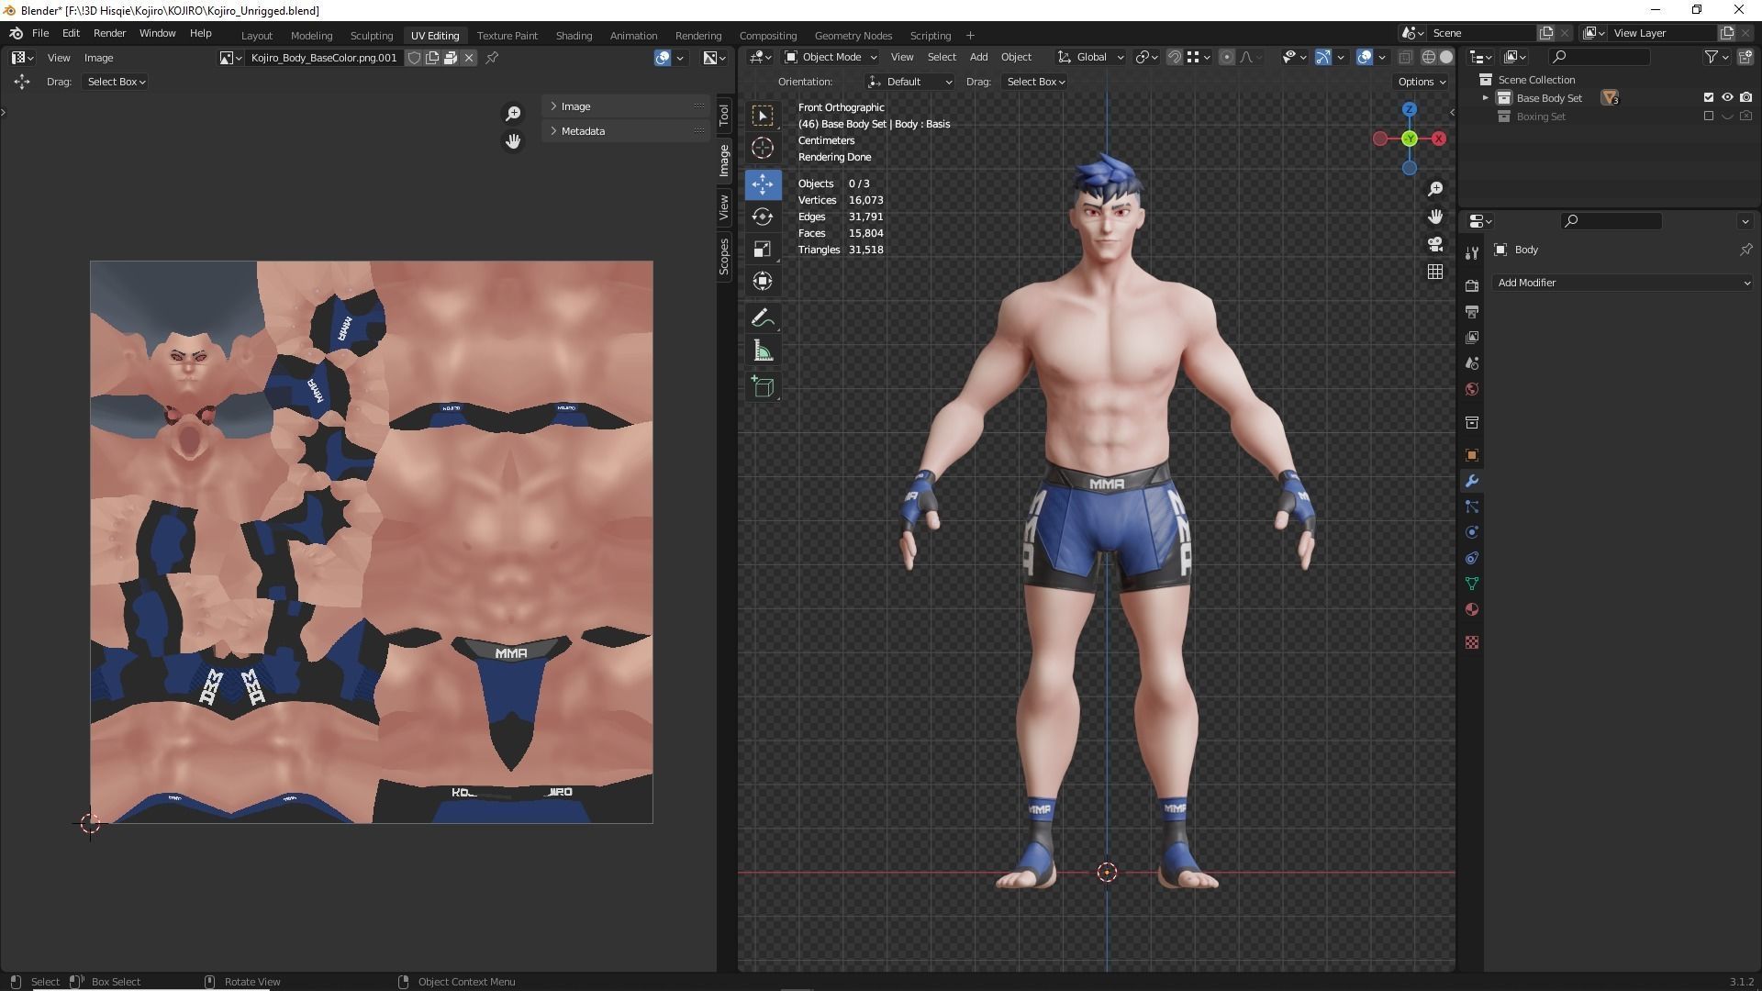
Task: Switch to Texture Paint workspace tab
Action: [x=507, y=36]
